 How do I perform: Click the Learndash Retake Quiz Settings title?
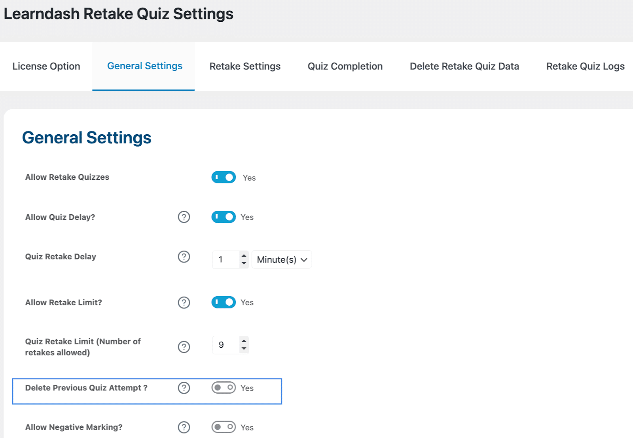pyautogui.click(x=119, y=14)
